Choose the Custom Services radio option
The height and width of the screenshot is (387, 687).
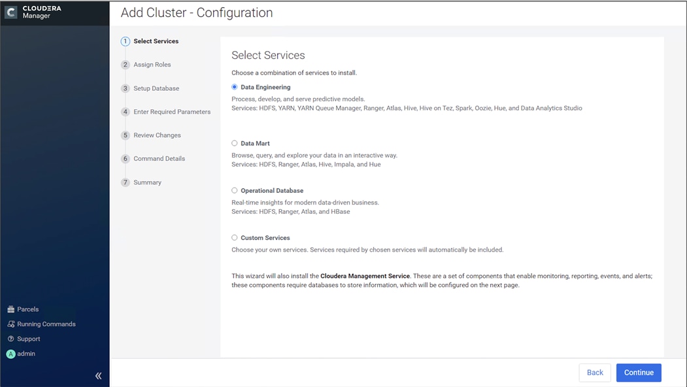(x=235, y=237)
